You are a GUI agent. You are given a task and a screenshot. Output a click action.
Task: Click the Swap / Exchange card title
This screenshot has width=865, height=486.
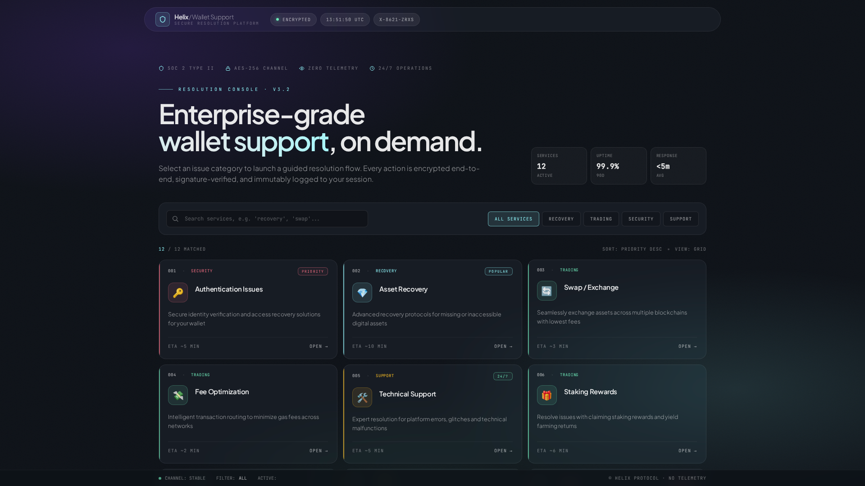(x=591, y=288)
